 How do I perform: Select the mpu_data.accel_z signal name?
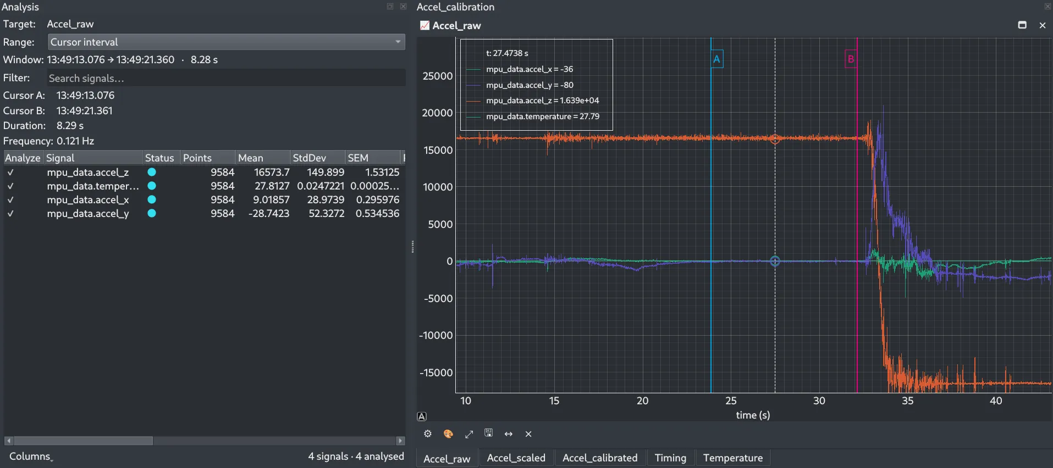pyautogui.click(x=88, y=172)
